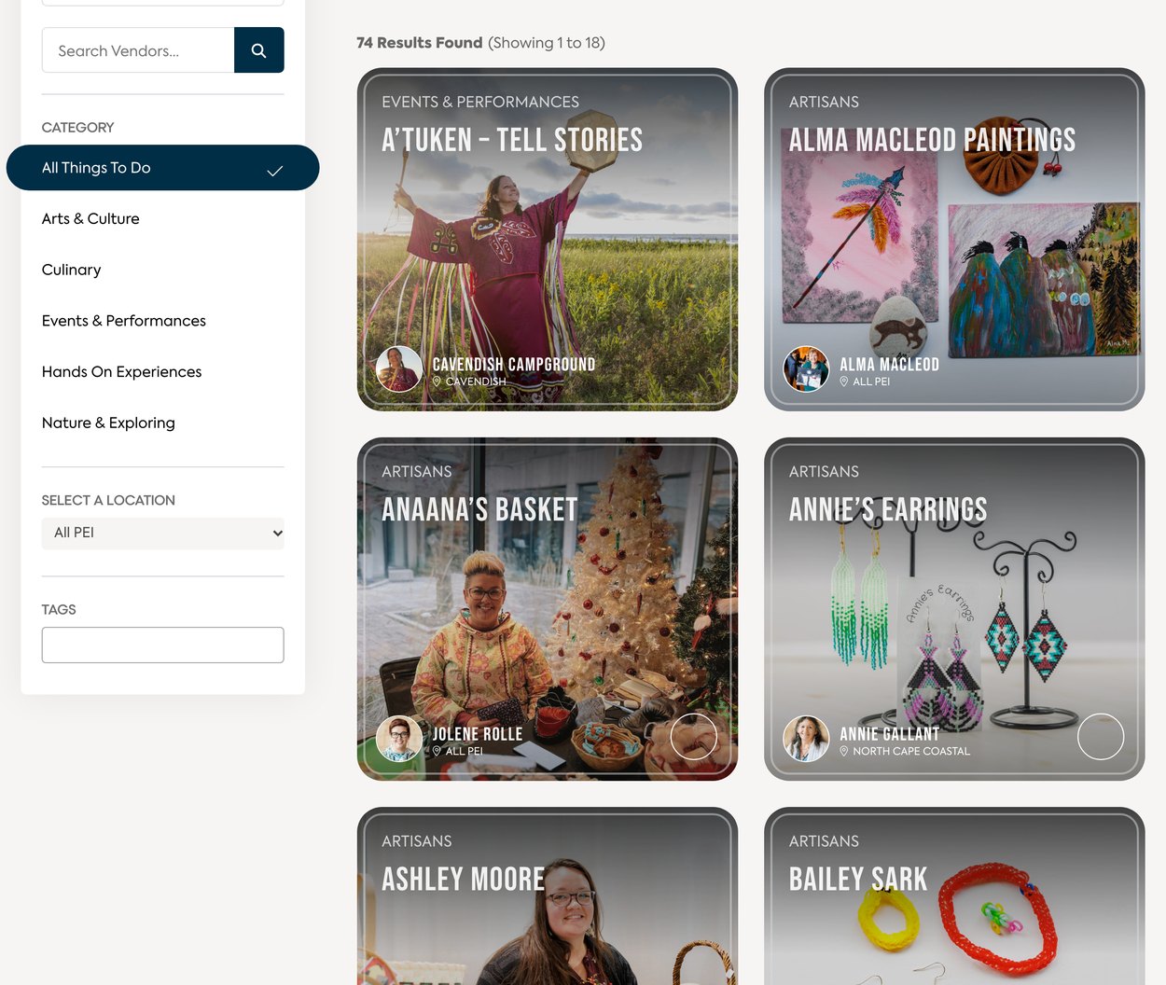Click the Jolene Rolle avatar photo
Image resolution: width=1166 pixels, height=985 pixels.
(399, 739)
